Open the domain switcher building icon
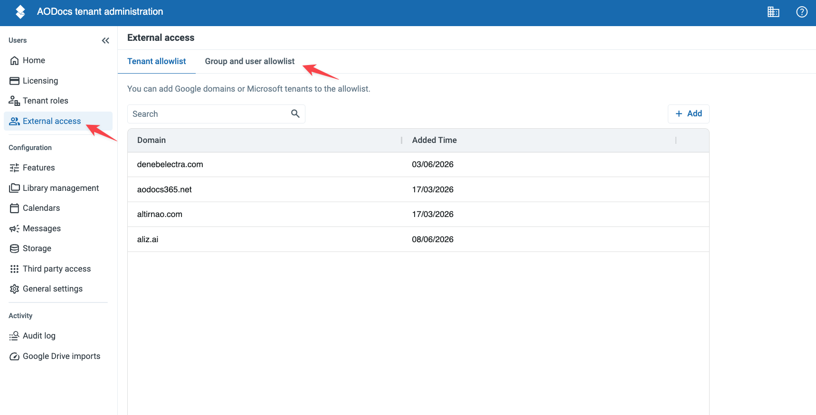 773,12
